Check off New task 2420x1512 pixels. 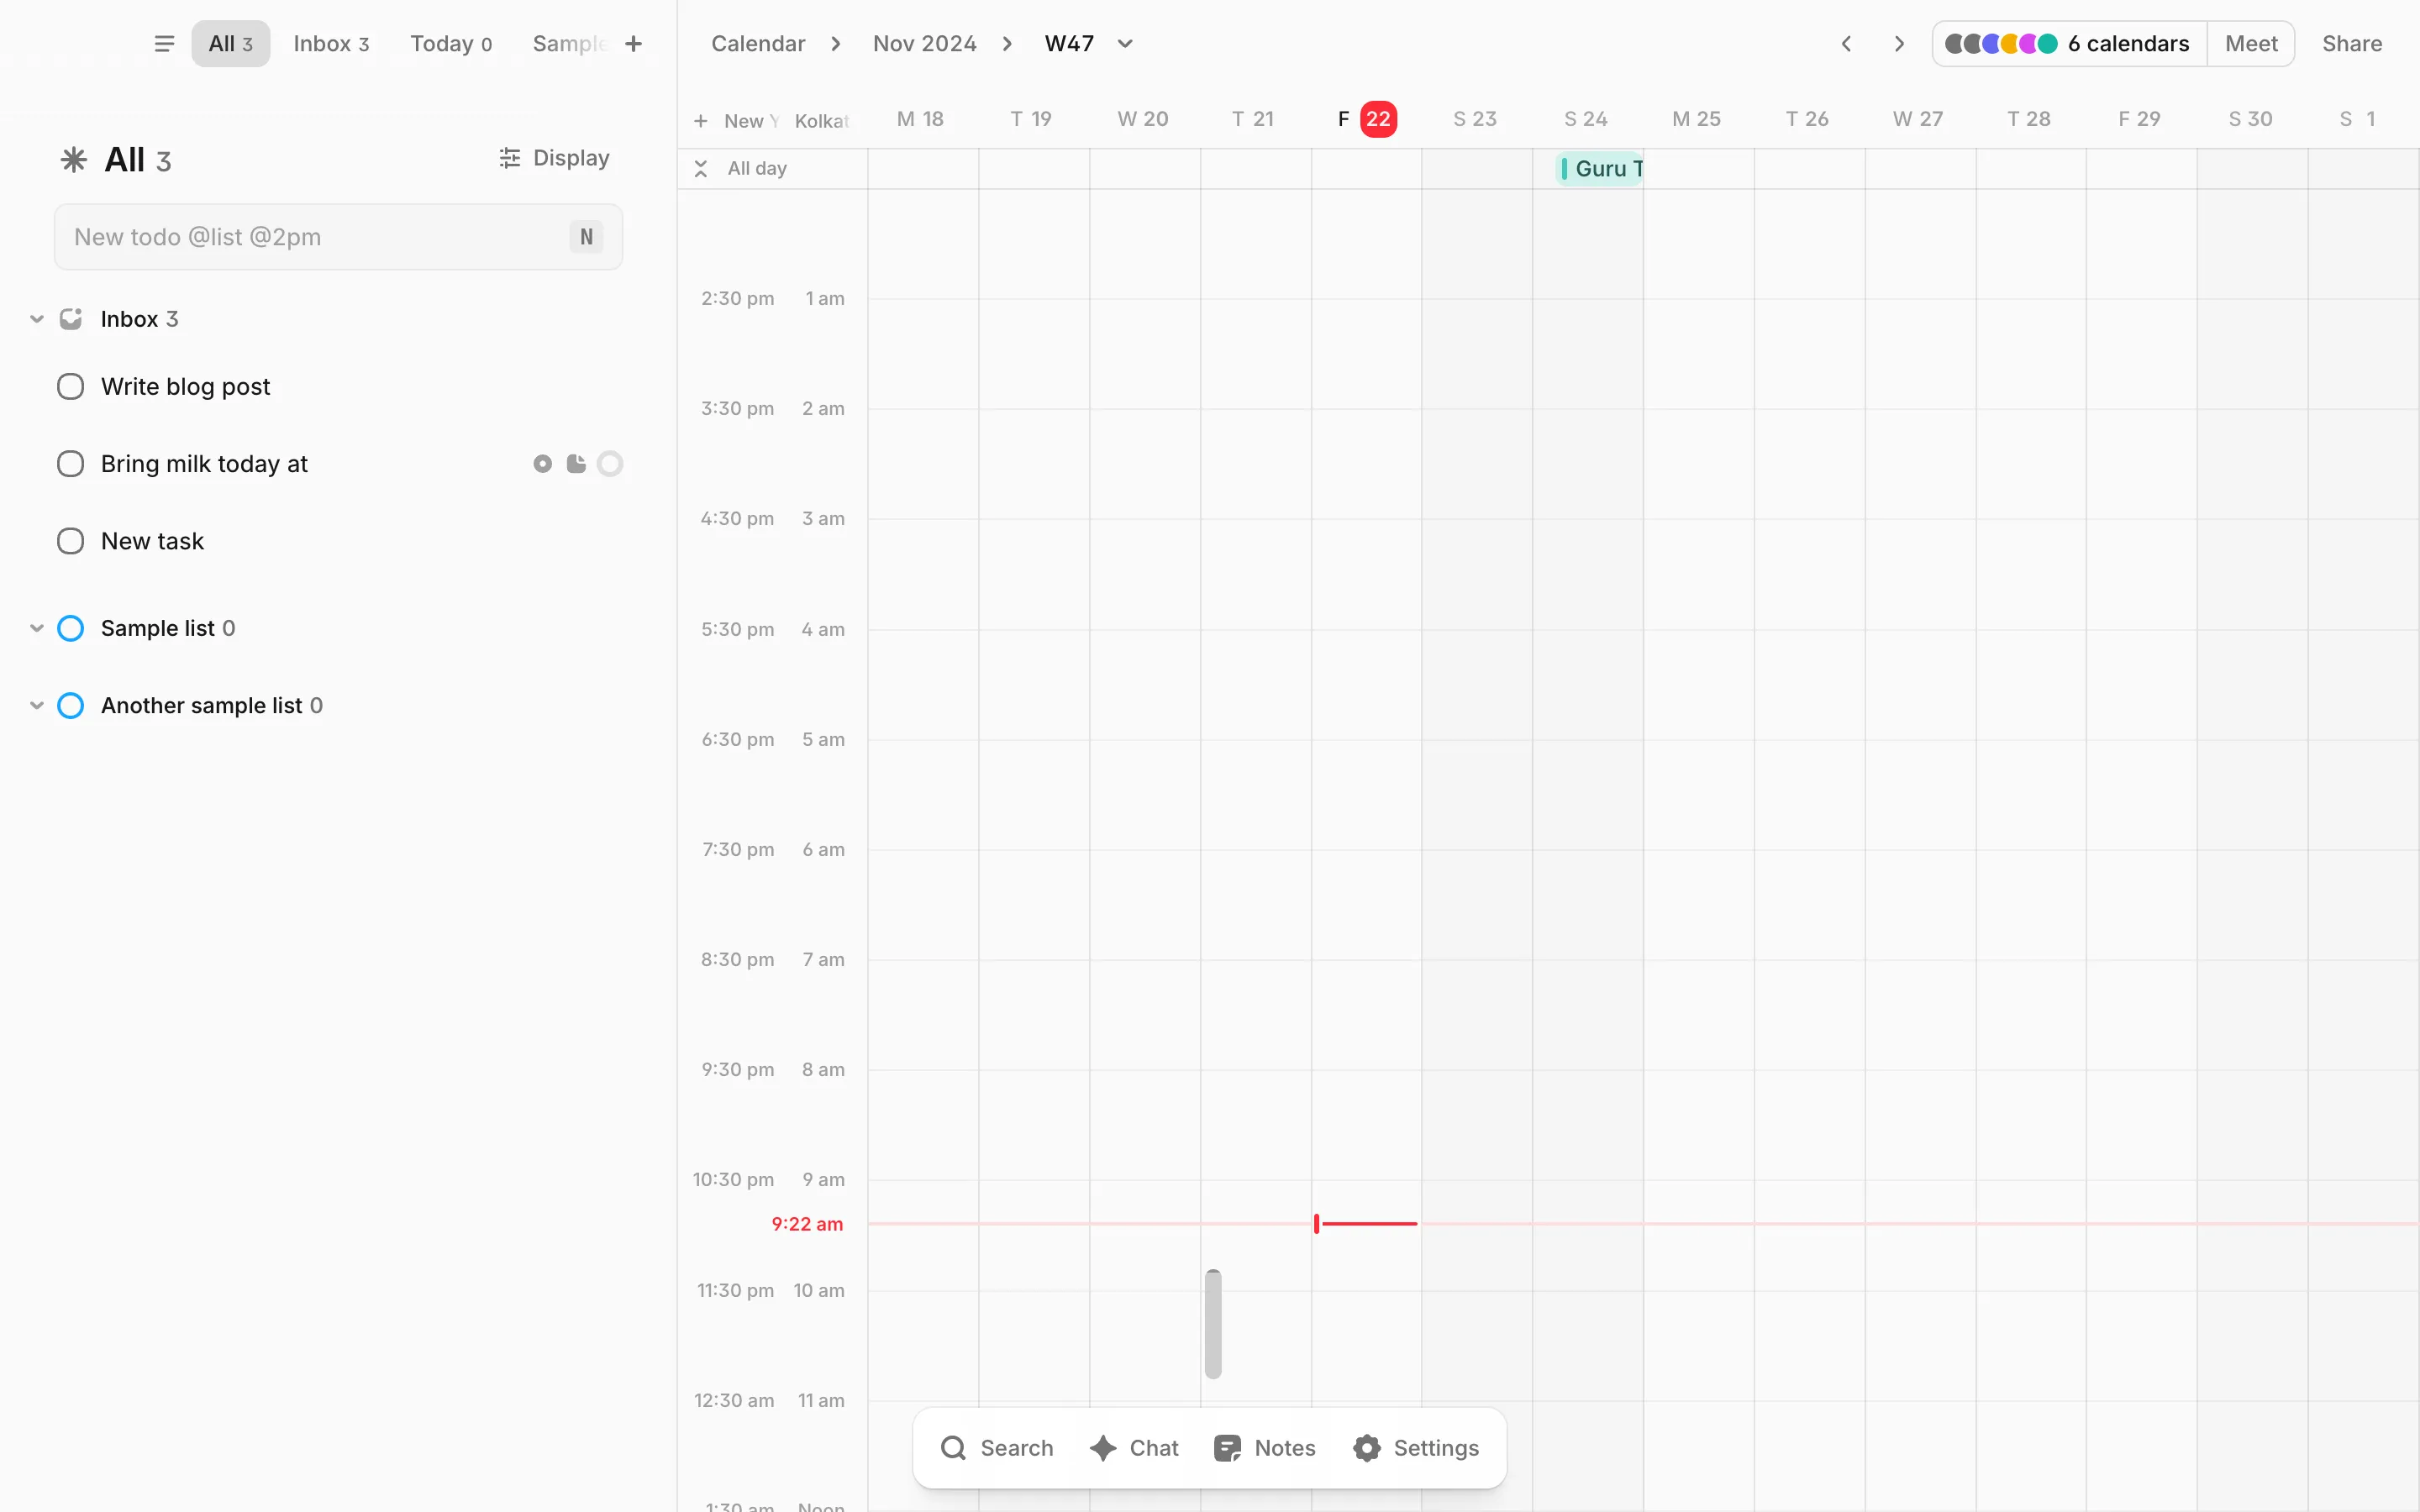pyautogui.click(x=71, y=541)
